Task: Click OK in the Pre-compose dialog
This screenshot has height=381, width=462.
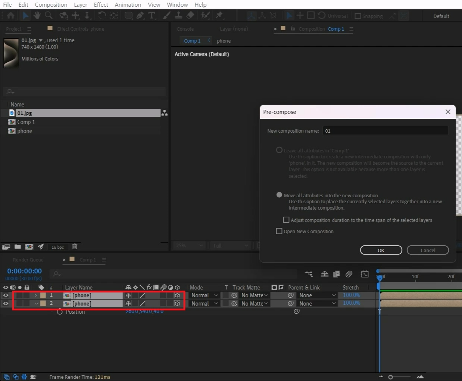Action: [381, 250]
